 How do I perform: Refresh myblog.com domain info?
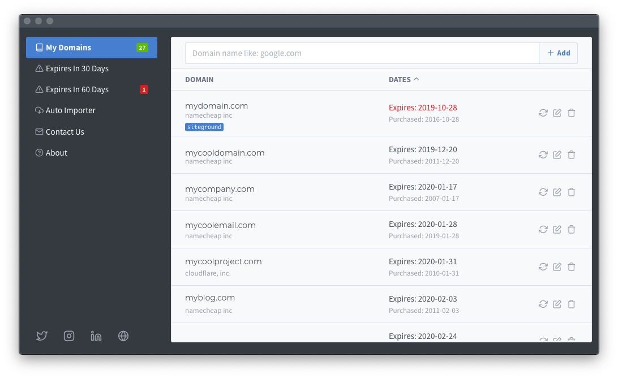(543, 304)
